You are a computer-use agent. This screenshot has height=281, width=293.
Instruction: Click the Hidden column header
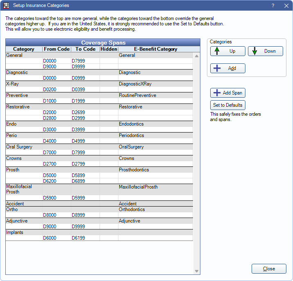(x=109, y=49)
